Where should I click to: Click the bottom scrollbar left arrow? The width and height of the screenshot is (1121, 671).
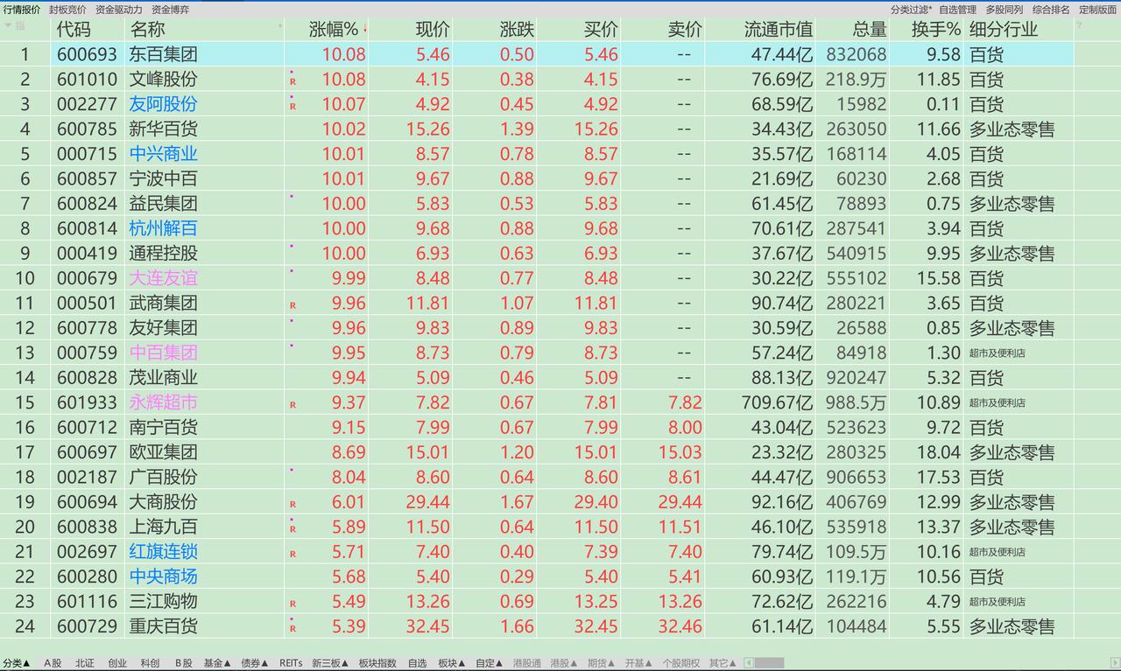(748, 663)
